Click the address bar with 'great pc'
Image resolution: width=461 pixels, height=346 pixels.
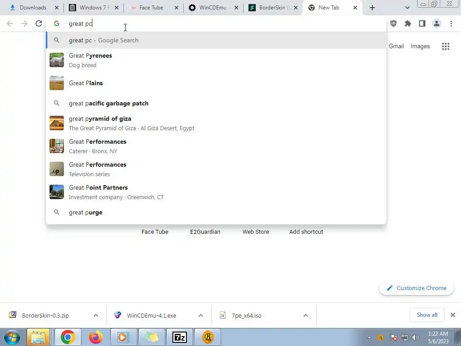(216, 23)
